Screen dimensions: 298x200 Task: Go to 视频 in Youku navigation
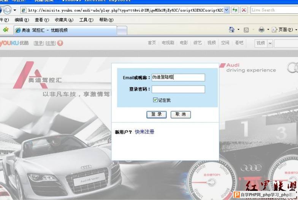(211, 43)
